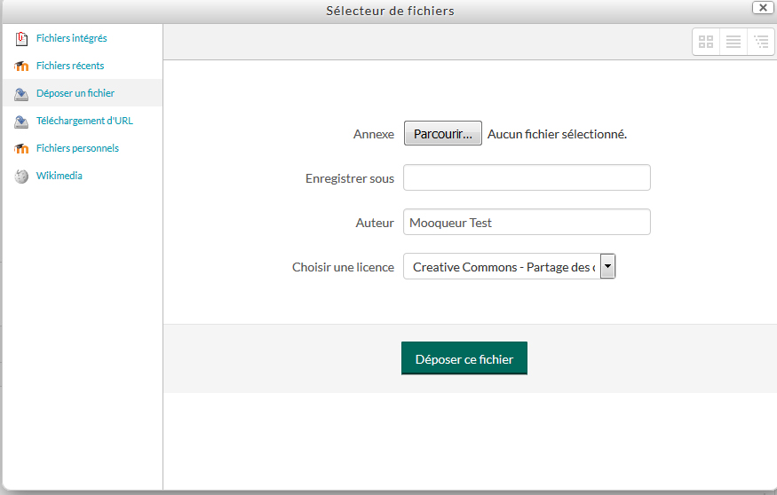Click the Auteur field containing Mooqueur Test
The height and width of the screenshot is (495, 777).
527,222
